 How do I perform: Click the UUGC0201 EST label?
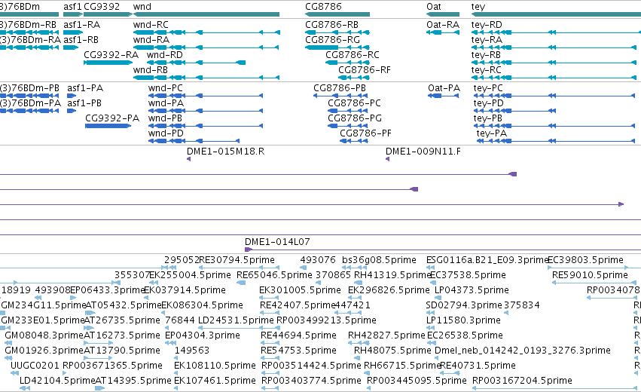pos(35,366)
